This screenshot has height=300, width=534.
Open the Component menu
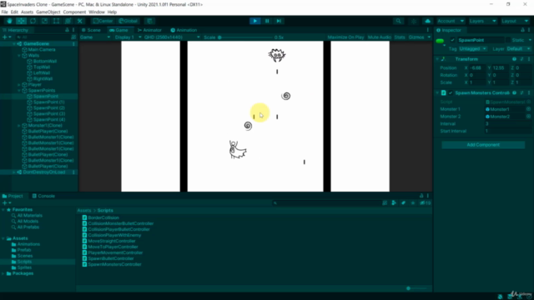click(x=74, y=12)
